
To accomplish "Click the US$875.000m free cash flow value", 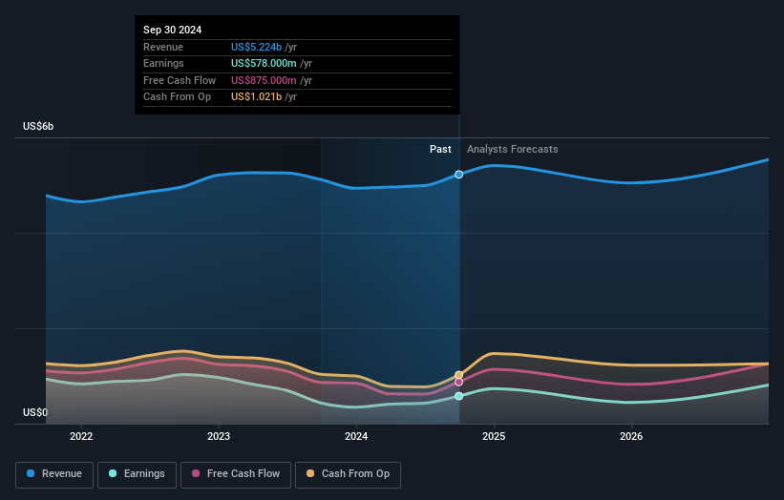I will pyautogui.click(x=264, y=80).
